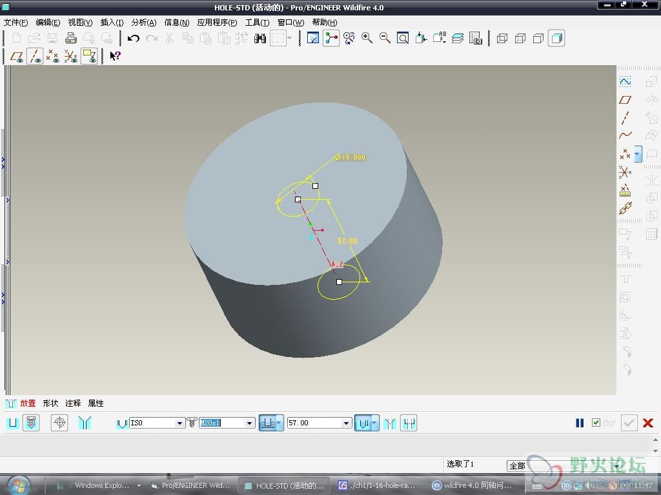Open the 插入 (Insert) menu
661x495 pixels.
pos(112,23)
